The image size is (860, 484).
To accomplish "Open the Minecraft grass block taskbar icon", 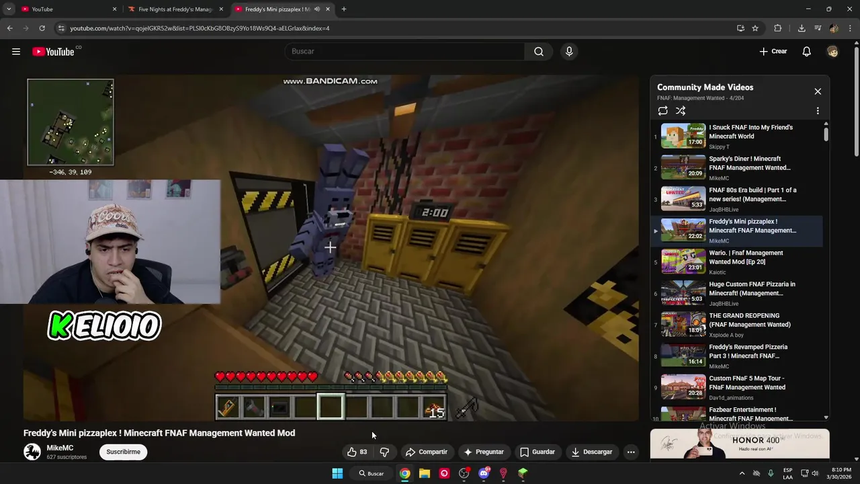I will click(x=523, y=473).
